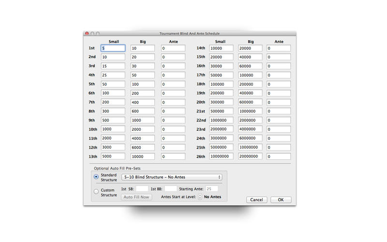Click the Antes Start at Level stepper

tap(200, 197)
